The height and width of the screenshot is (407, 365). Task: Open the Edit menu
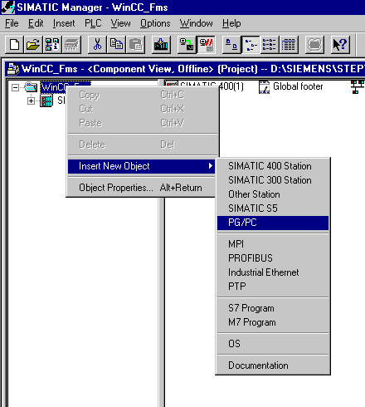[36, 23]
